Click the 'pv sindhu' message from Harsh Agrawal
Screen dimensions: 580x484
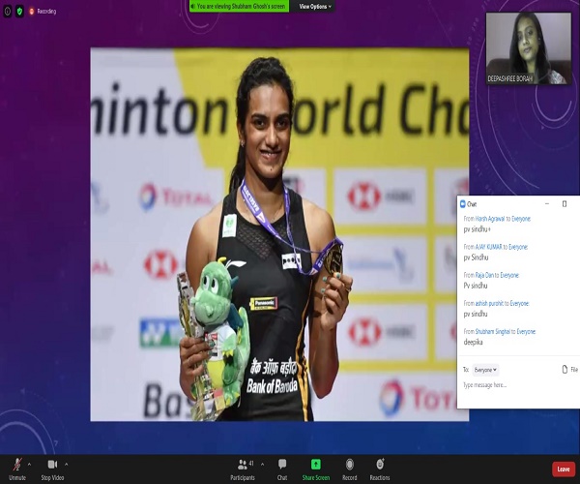pos(477,229)
